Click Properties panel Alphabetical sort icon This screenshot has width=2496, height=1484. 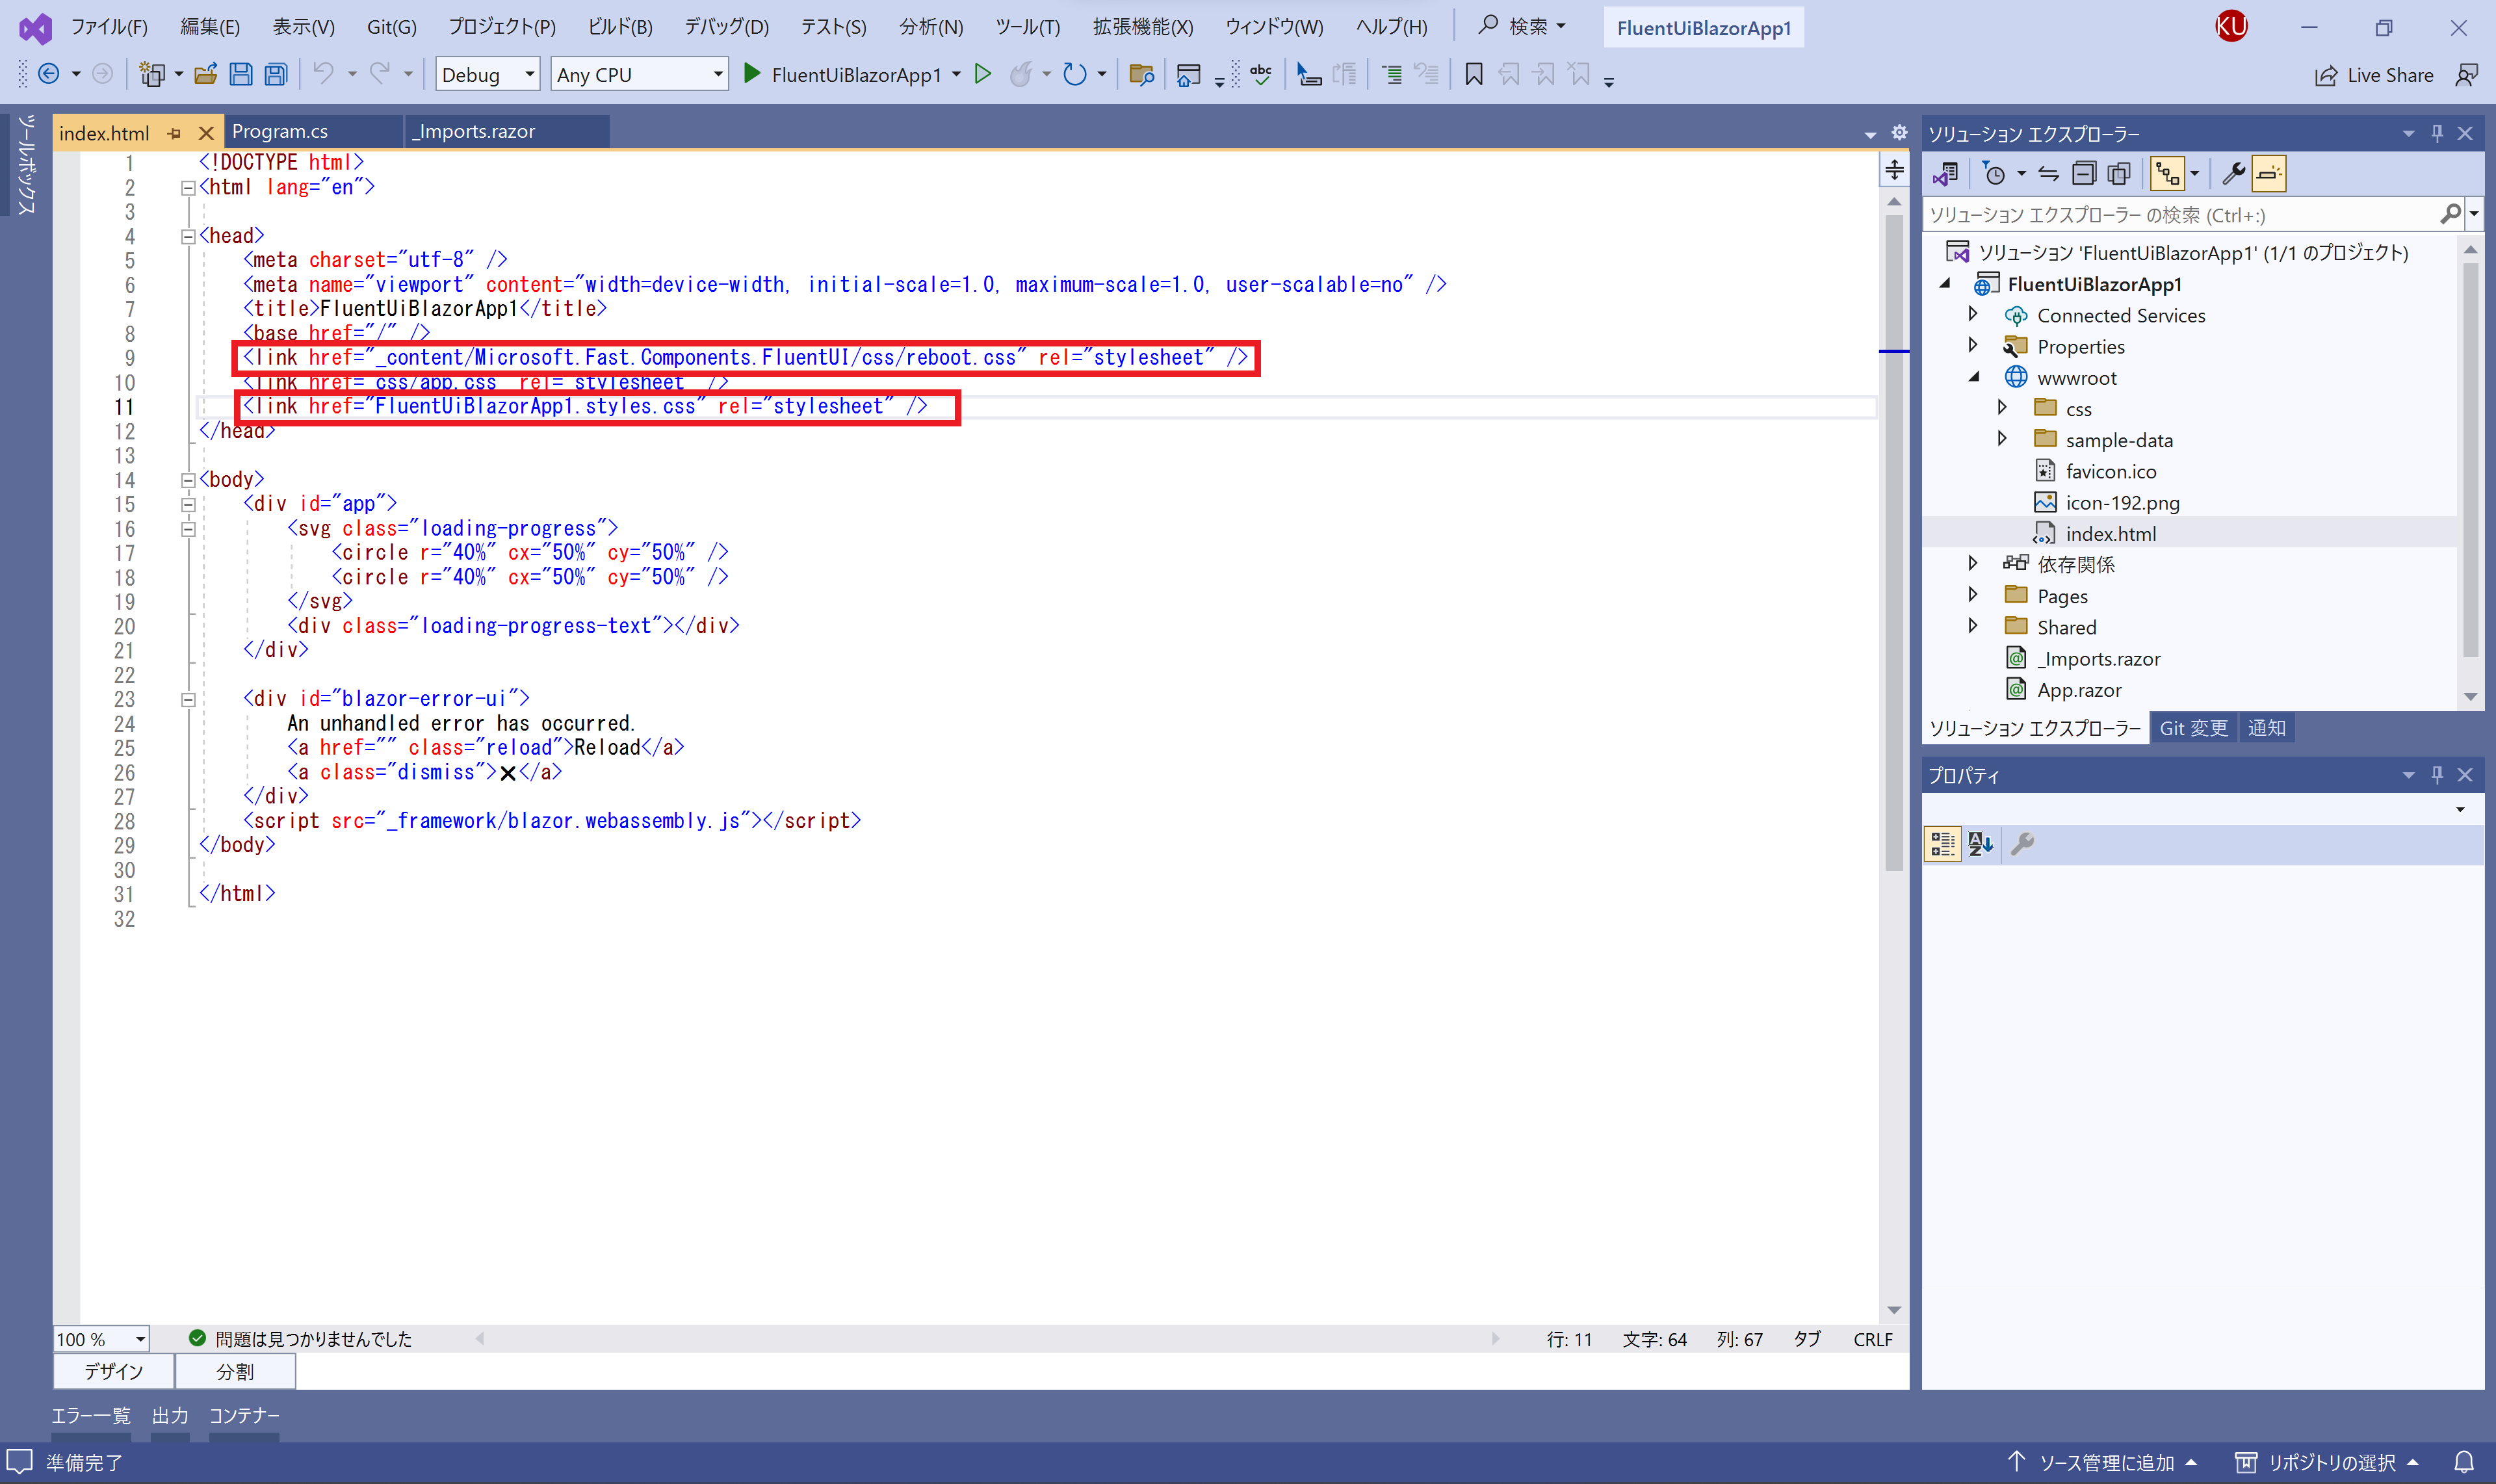(x=1981, y=844)
